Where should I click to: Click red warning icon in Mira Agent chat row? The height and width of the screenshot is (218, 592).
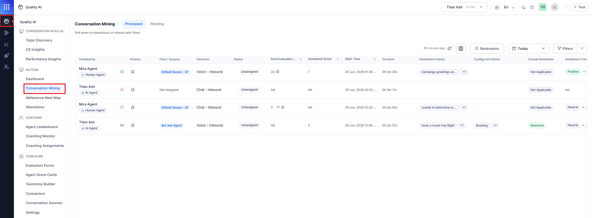click(122, 107)
